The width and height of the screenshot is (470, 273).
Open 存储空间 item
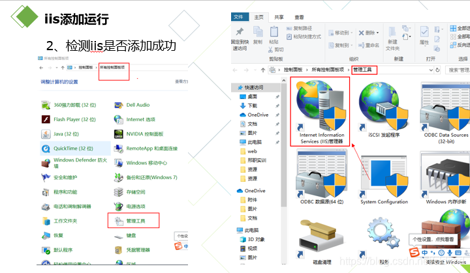point(129,192)
